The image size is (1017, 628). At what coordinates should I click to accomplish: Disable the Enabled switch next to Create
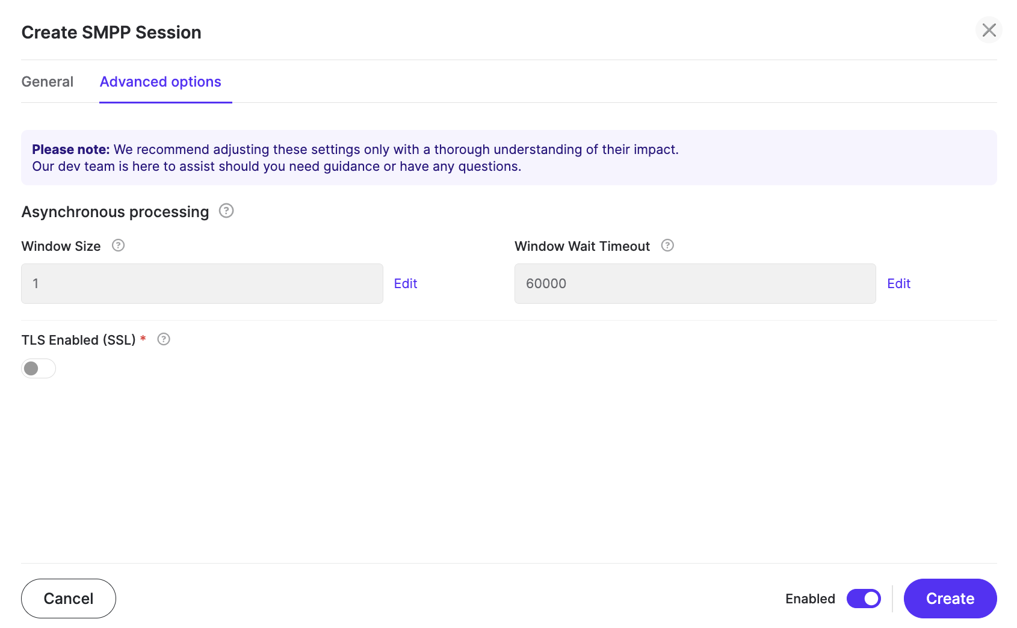coord(864,599)
